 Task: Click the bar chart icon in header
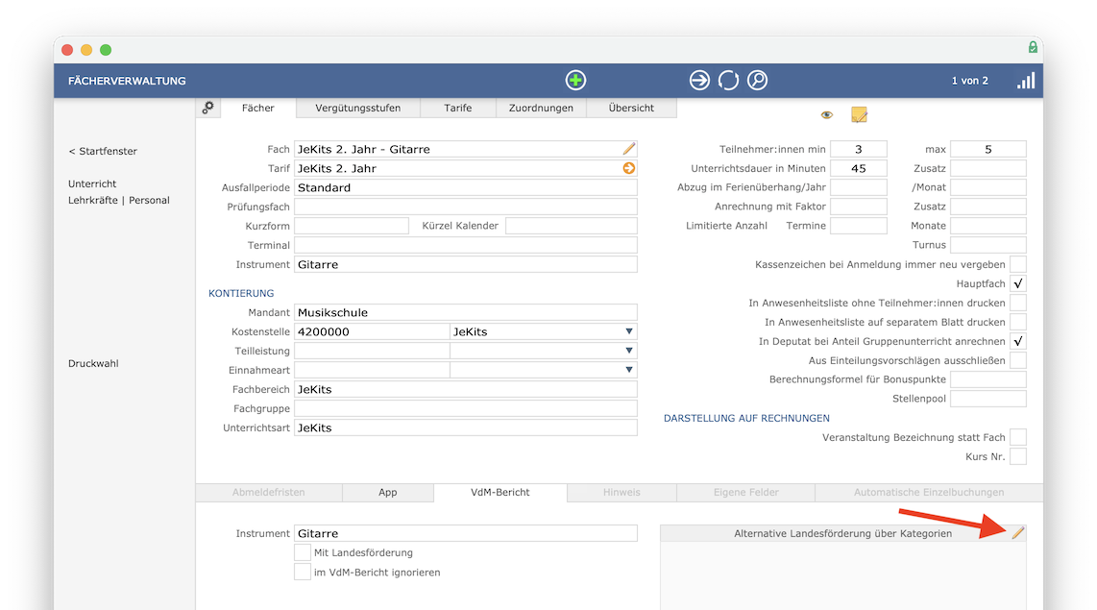coord(1026,81)
